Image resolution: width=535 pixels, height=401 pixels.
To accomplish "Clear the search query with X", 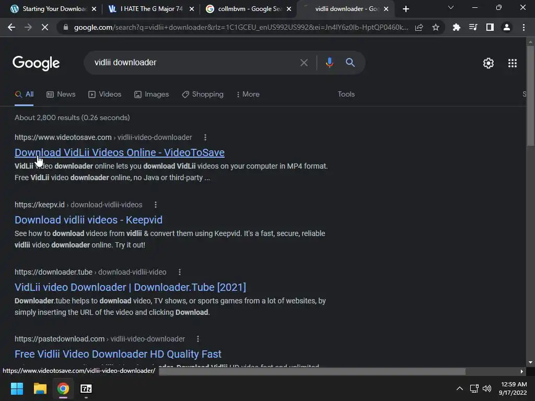I will point(304,63).
